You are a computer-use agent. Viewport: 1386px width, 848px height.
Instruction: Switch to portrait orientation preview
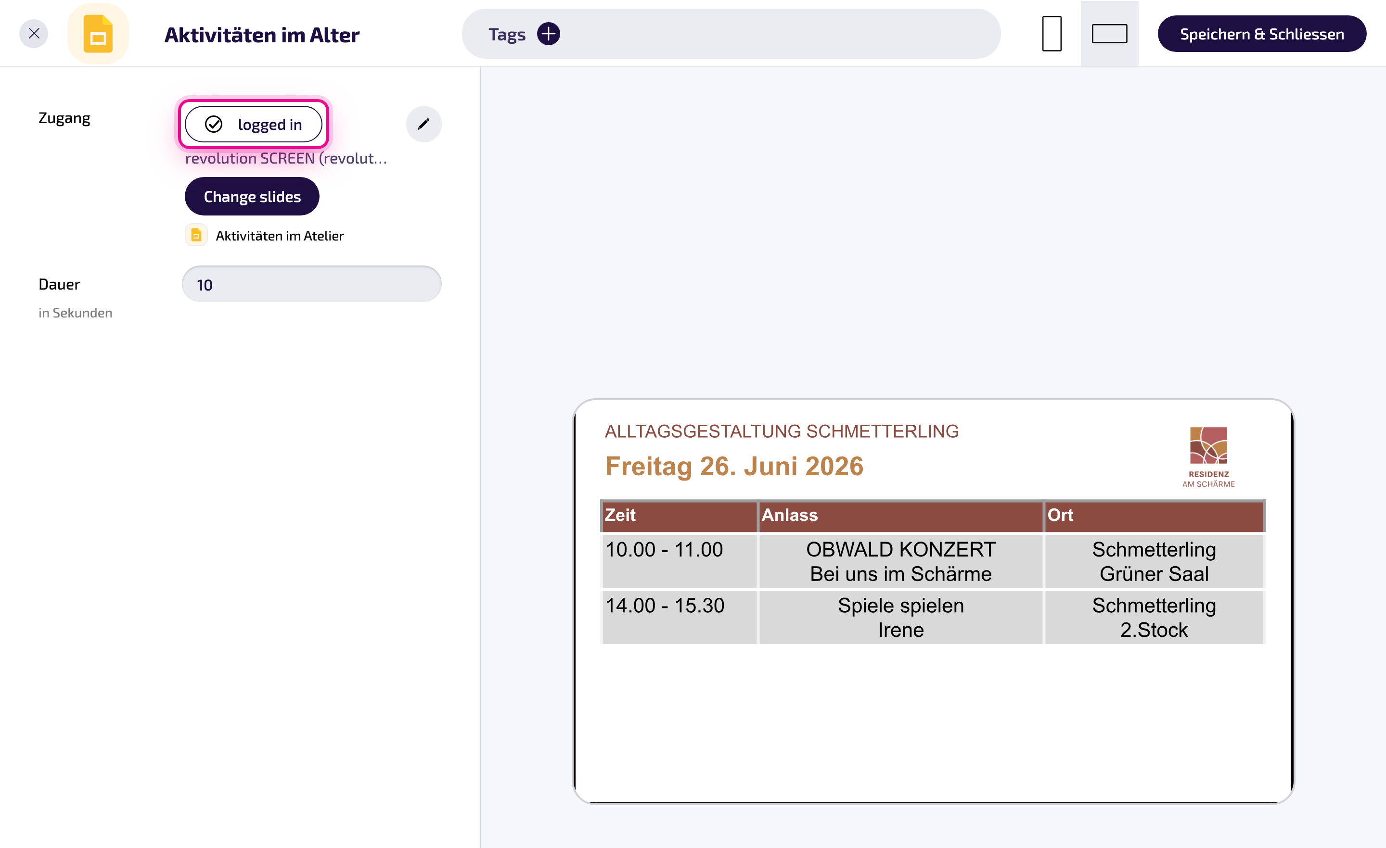click(1052, 34)
